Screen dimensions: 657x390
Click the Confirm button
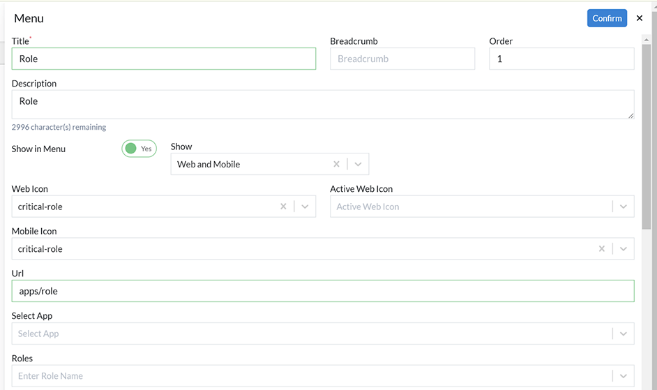pos(607,18)
